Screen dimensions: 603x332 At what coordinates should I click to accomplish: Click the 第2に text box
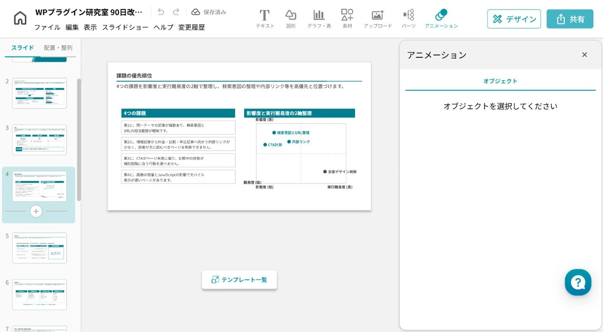(178, 144)
